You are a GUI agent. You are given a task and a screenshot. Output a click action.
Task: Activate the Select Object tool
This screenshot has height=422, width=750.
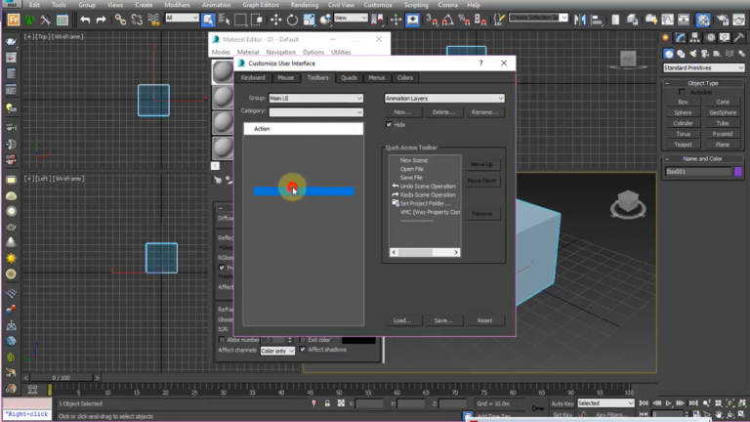(208, 20)
